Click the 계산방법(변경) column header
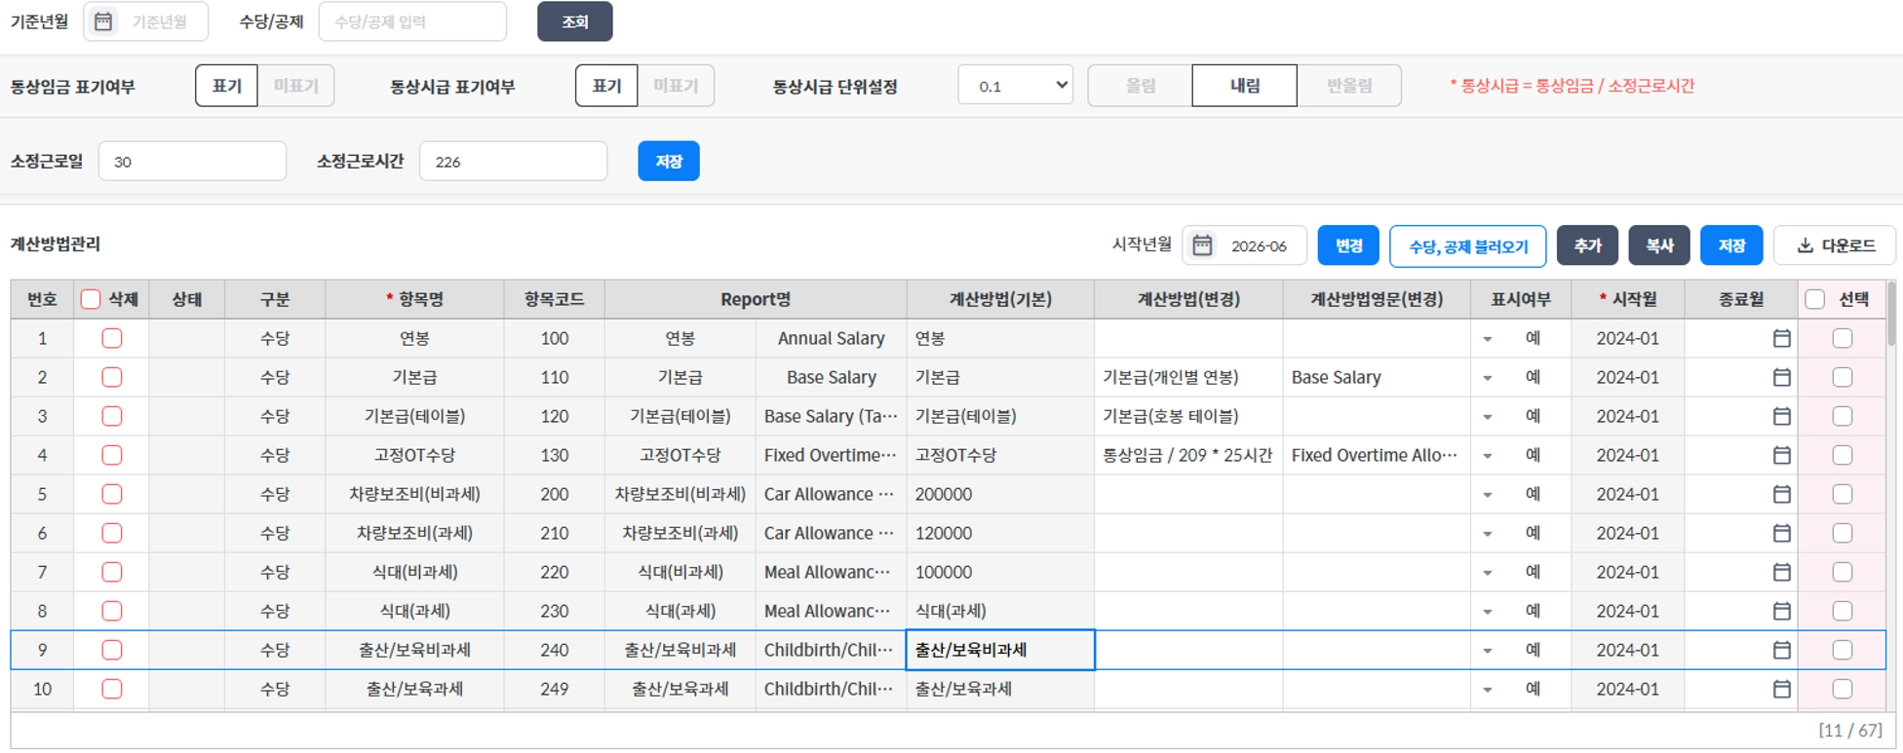 tap(1188, 299)
